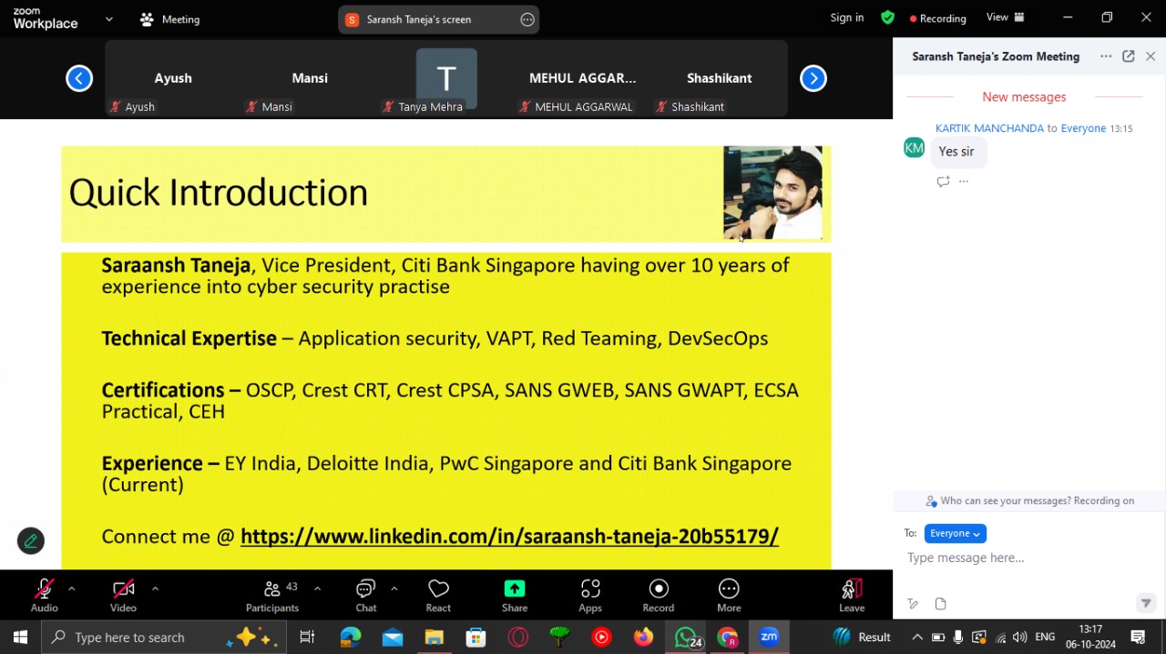Click the Zoom taskbar icon
This screenshot has width=1166, height=654.
(x=769, y=637)
